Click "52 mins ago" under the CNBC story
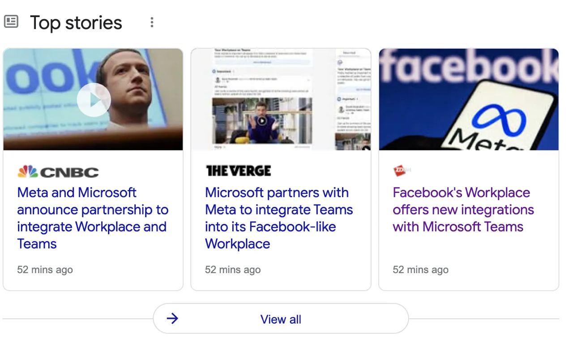Viewport: 573px width, 338px height. [45, 270]
